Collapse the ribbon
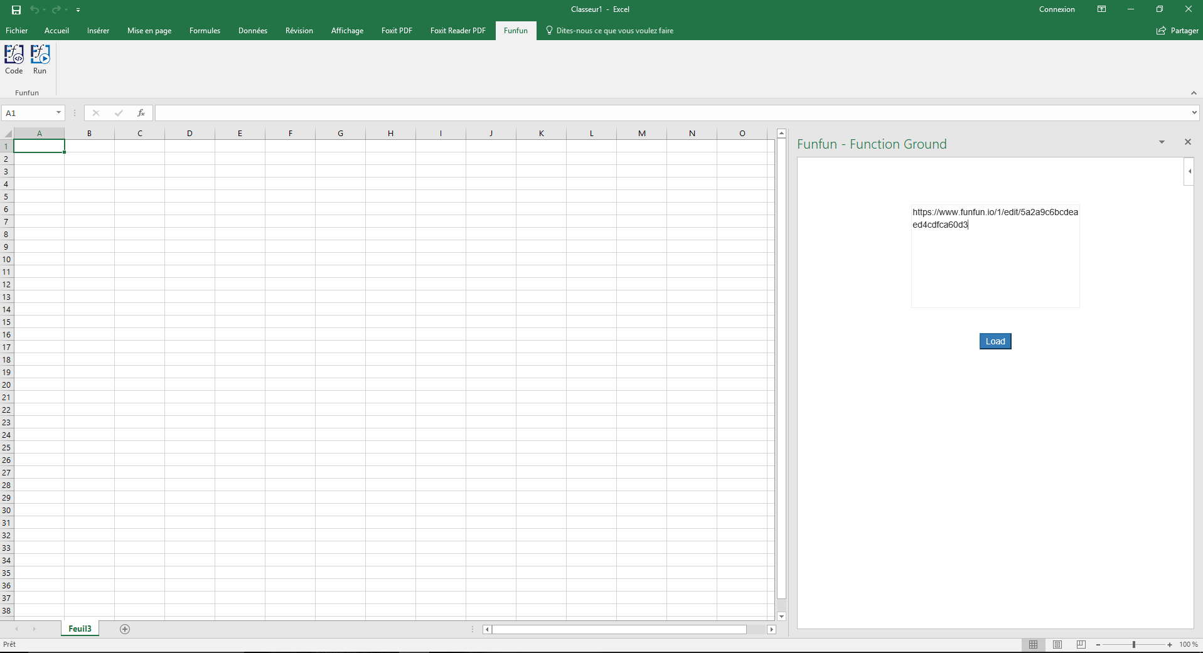Viewport: 1203px width, 653px height. [1194, 93]
